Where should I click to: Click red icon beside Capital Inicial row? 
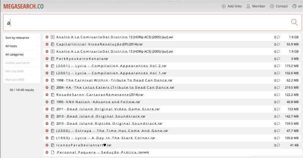[47, 44]
